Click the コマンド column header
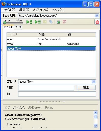101x131 pixels. tap(22, 35)
